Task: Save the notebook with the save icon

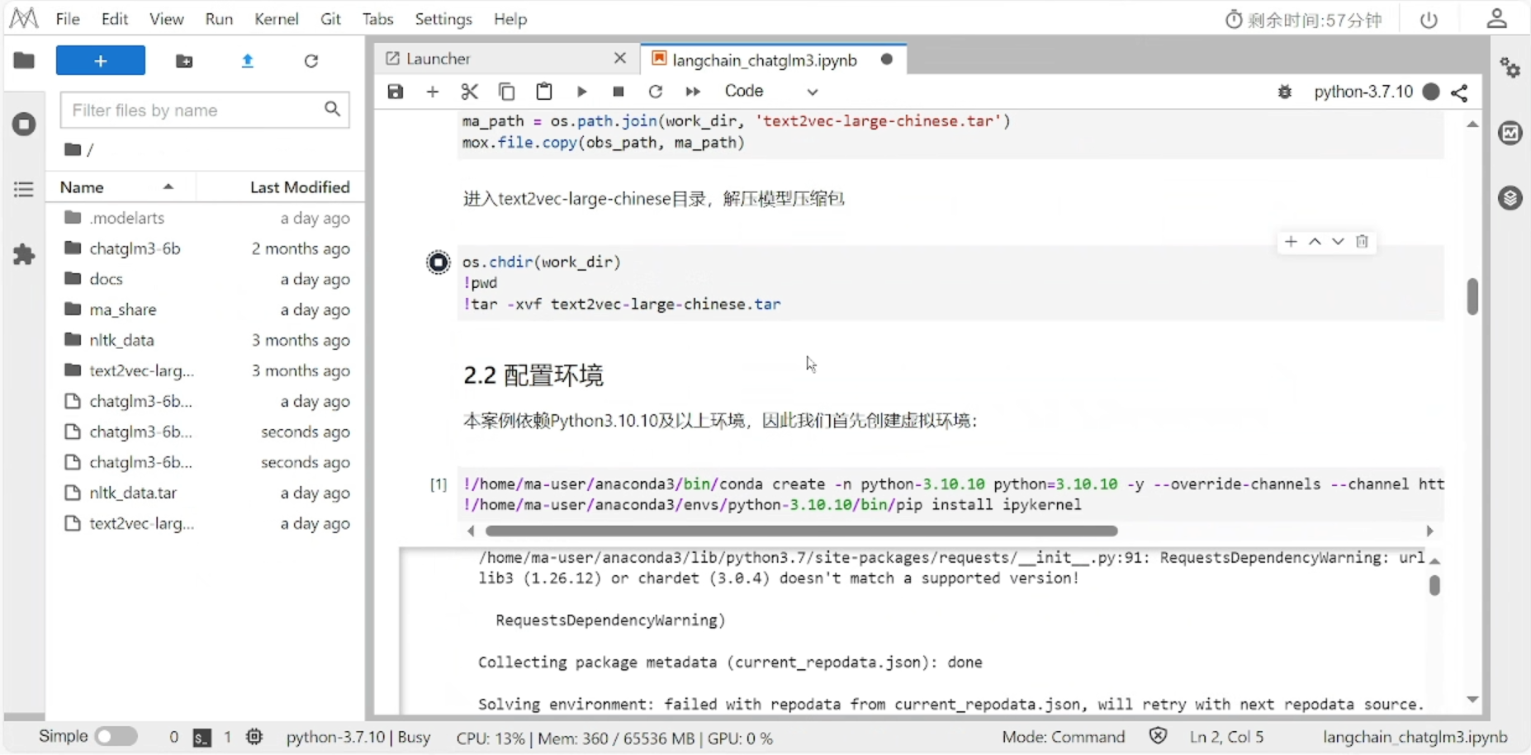Action: [x=395, y=92]
